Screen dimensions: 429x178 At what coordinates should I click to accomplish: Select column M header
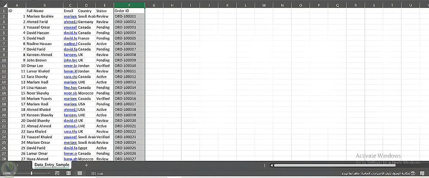coord(264,5)
